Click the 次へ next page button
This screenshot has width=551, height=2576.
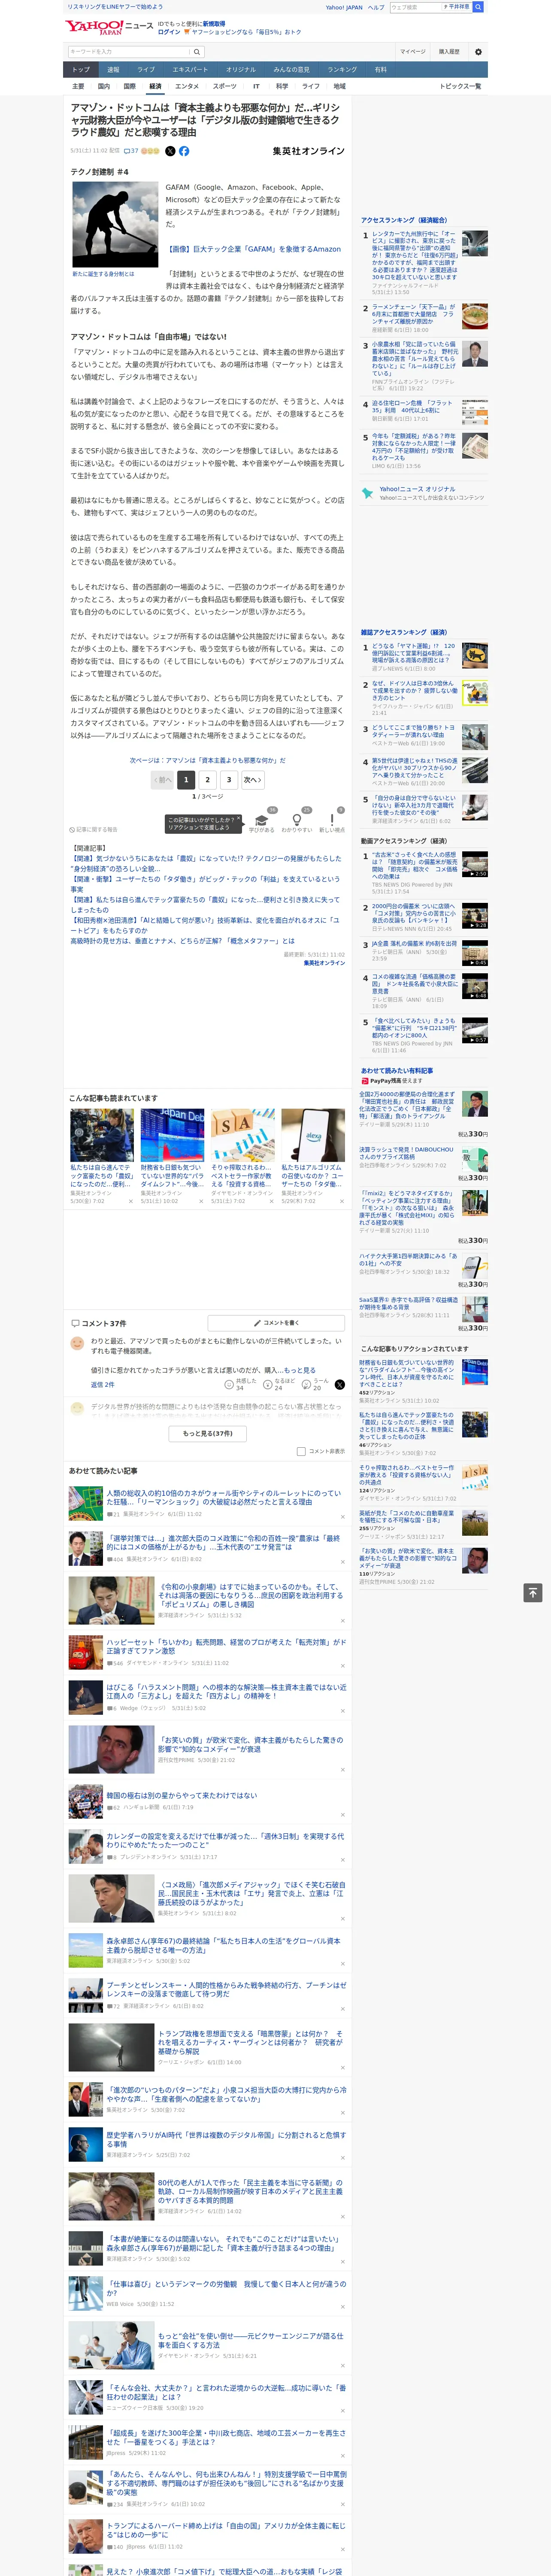pyautogui.click(x=253, y=780)
